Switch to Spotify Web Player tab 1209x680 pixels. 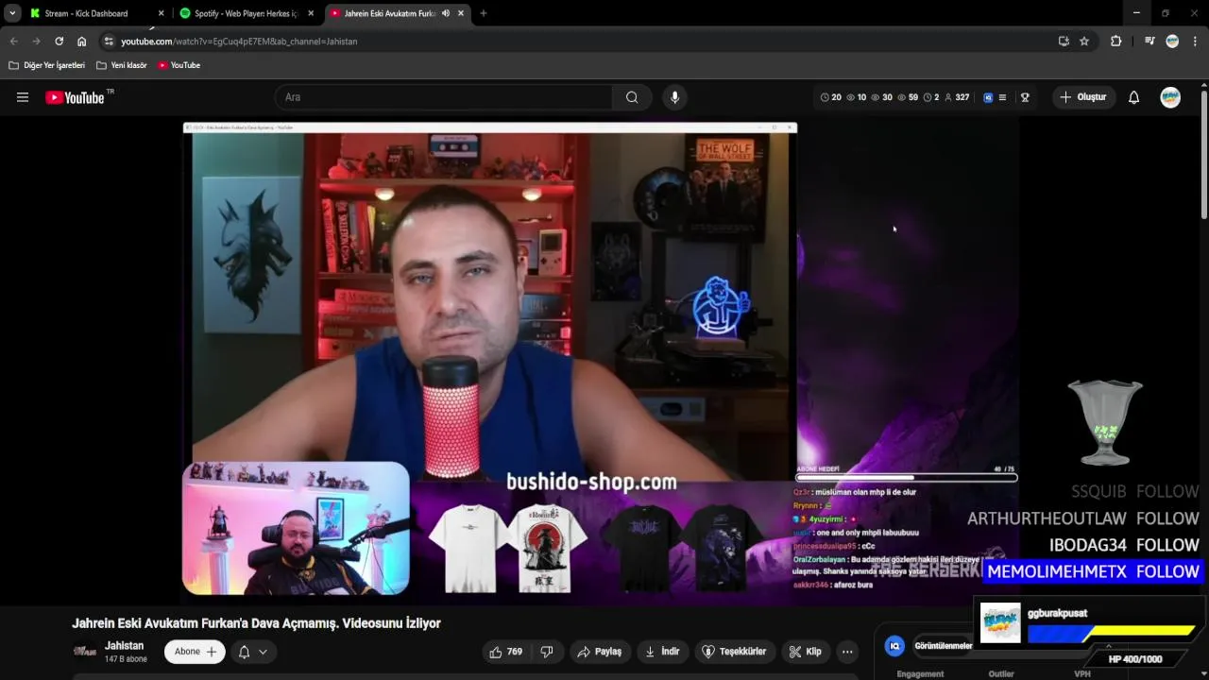(x=246, y=13)
